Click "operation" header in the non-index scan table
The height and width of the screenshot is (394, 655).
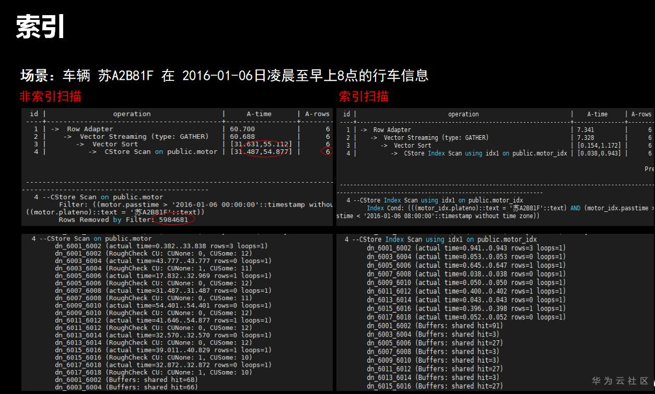coord(132,114)
